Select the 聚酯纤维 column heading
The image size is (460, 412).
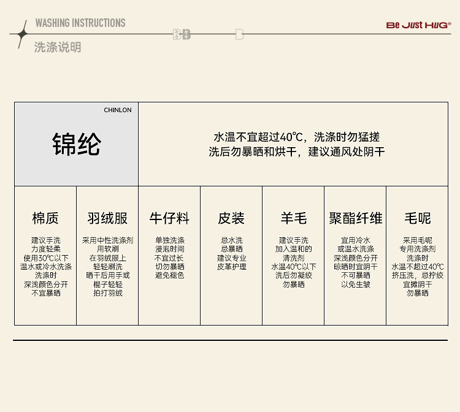click(355, 218)
